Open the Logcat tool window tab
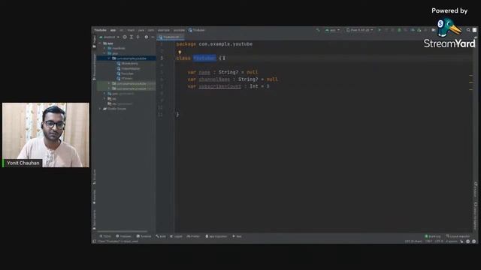481x270 pixels. coord(176,236)
